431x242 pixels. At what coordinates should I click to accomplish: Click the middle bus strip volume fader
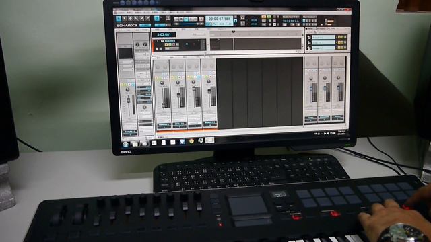point(325,88)
